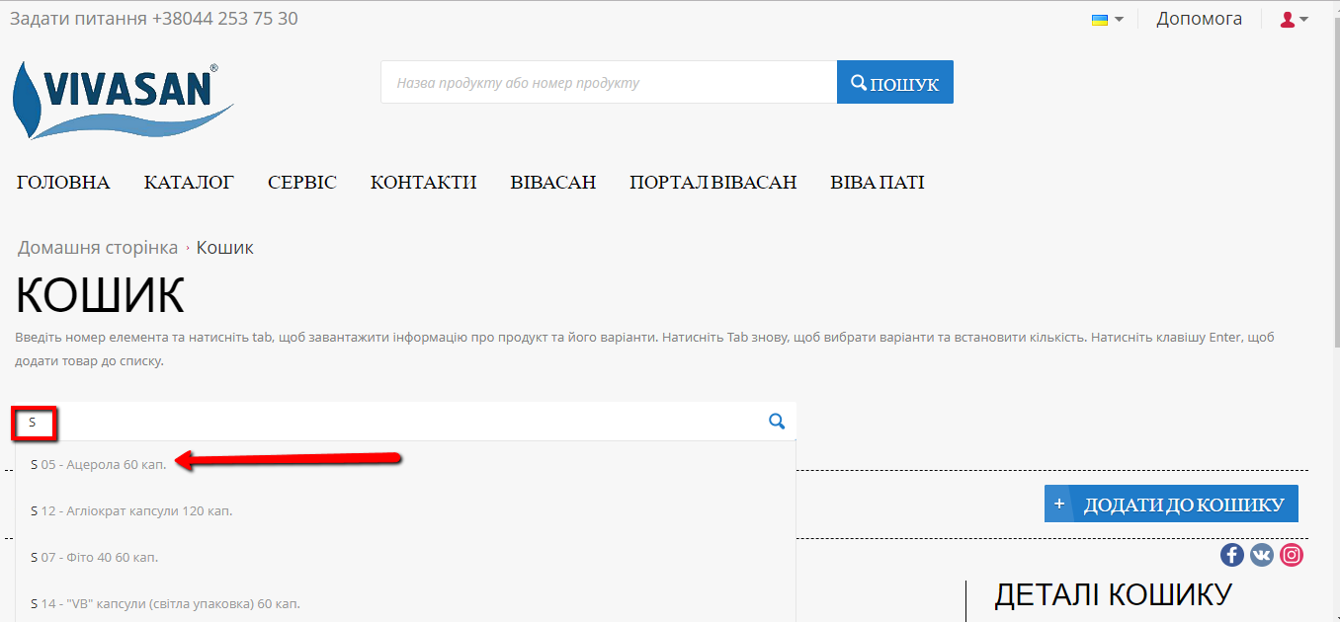Open the user account dropdown
Viewport: 1340px width, 622px height.
tap(1294, 19)
